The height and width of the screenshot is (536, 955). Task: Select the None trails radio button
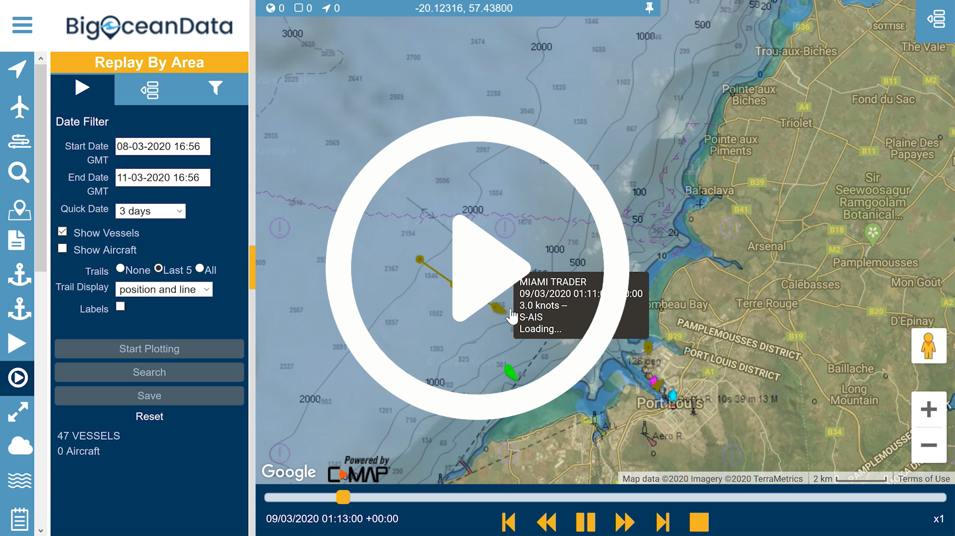click(120, 268)
